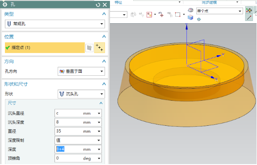Open the sketch section icon beside 指定点
Viewport: 257px width, 165px height.
[89, 48]
